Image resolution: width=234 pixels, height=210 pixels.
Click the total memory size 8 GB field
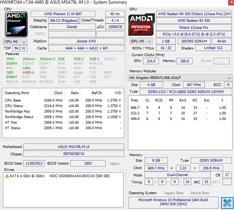pyautogui.click(x=156, y=161)
